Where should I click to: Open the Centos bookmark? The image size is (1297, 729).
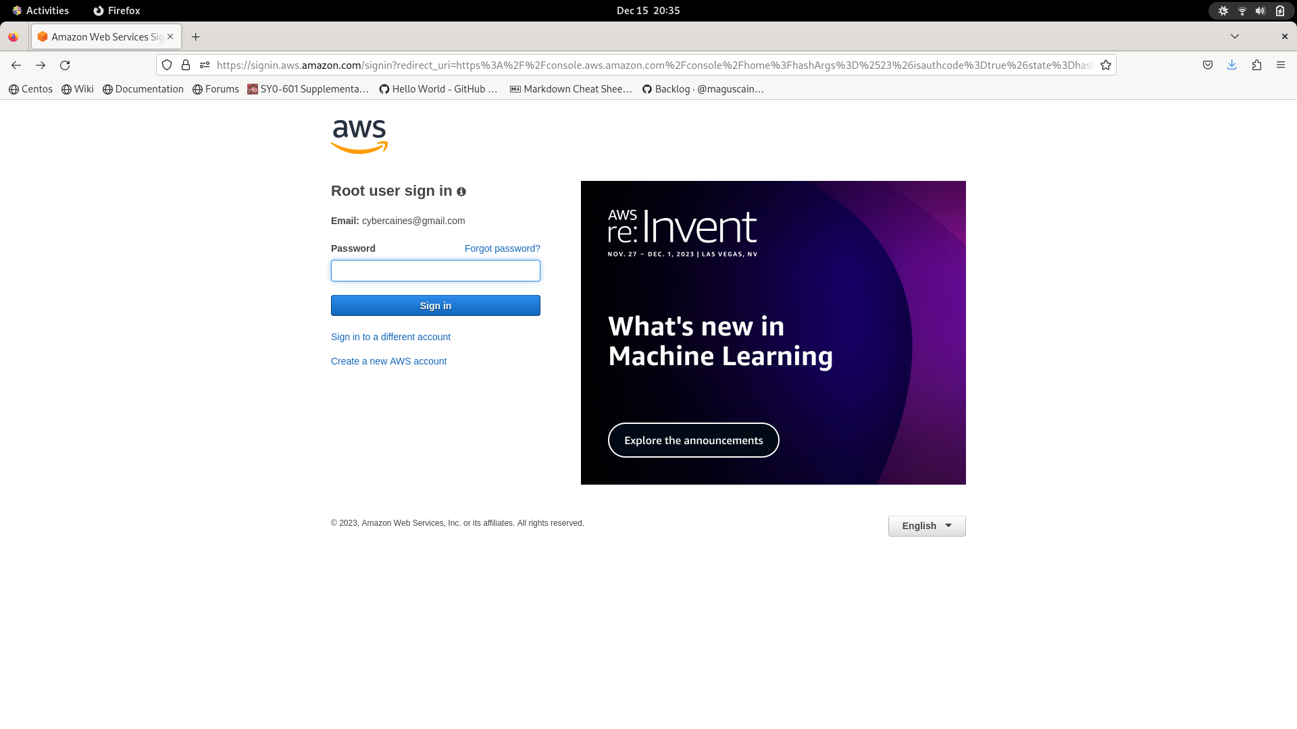coord(30,89)
